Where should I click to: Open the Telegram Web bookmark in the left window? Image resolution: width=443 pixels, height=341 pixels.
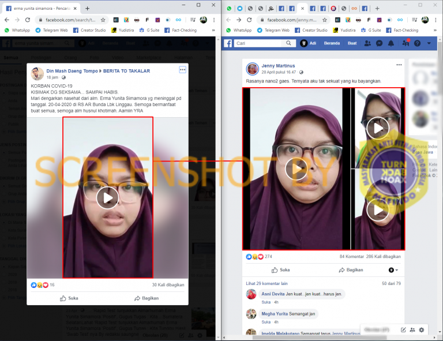click(51, 30)
